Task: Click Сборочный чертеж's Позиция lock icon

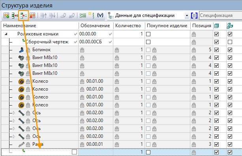Action: 194,42
